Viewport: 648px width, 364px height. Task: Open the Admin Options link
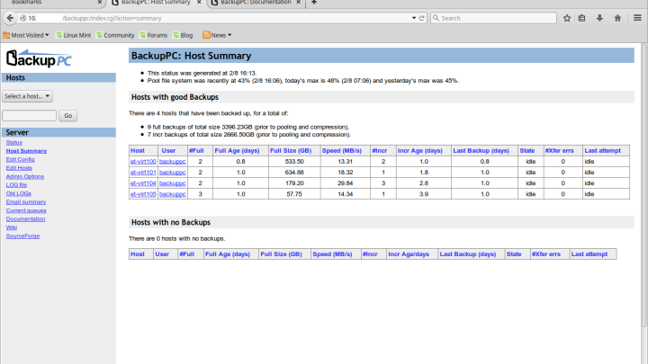pos(25,176)
